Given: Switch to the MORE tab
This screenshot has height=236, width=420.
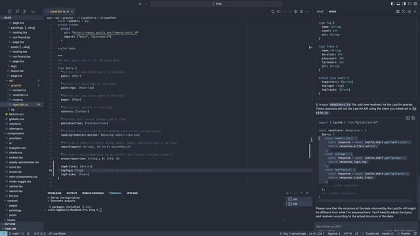Looking at the screenshot, I should pyautogui.click(x=332, y=12).
